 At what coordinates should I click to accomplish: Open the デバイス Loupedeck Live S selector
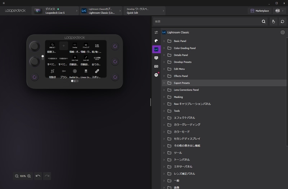click(55, 11)
